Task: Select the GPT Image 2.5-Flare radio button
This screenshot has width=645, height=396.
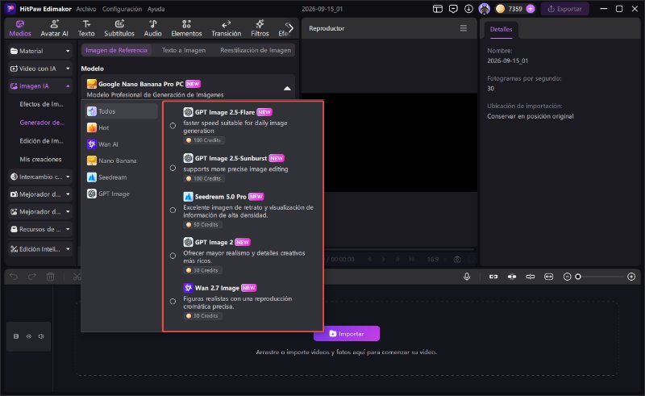Action: point(173,126)
